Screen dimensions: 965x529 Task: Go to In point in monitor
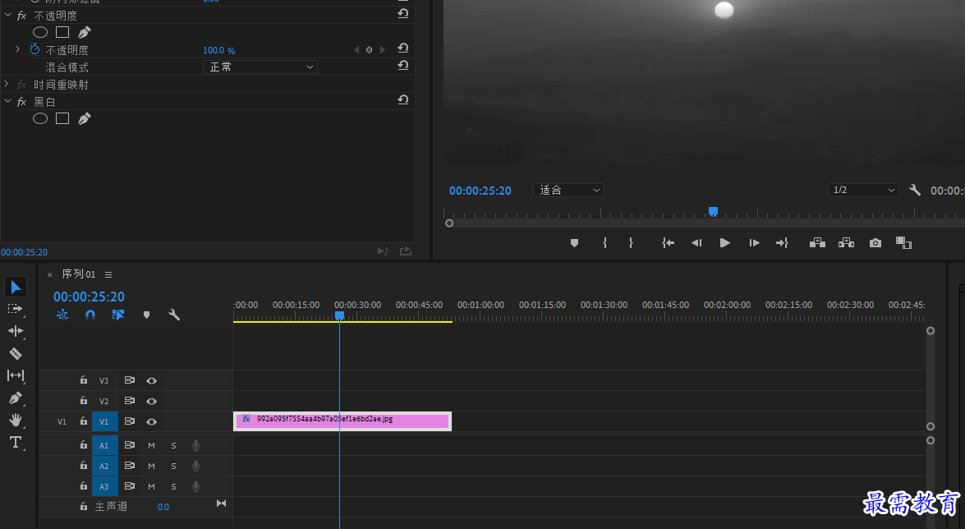coord(668,243)
